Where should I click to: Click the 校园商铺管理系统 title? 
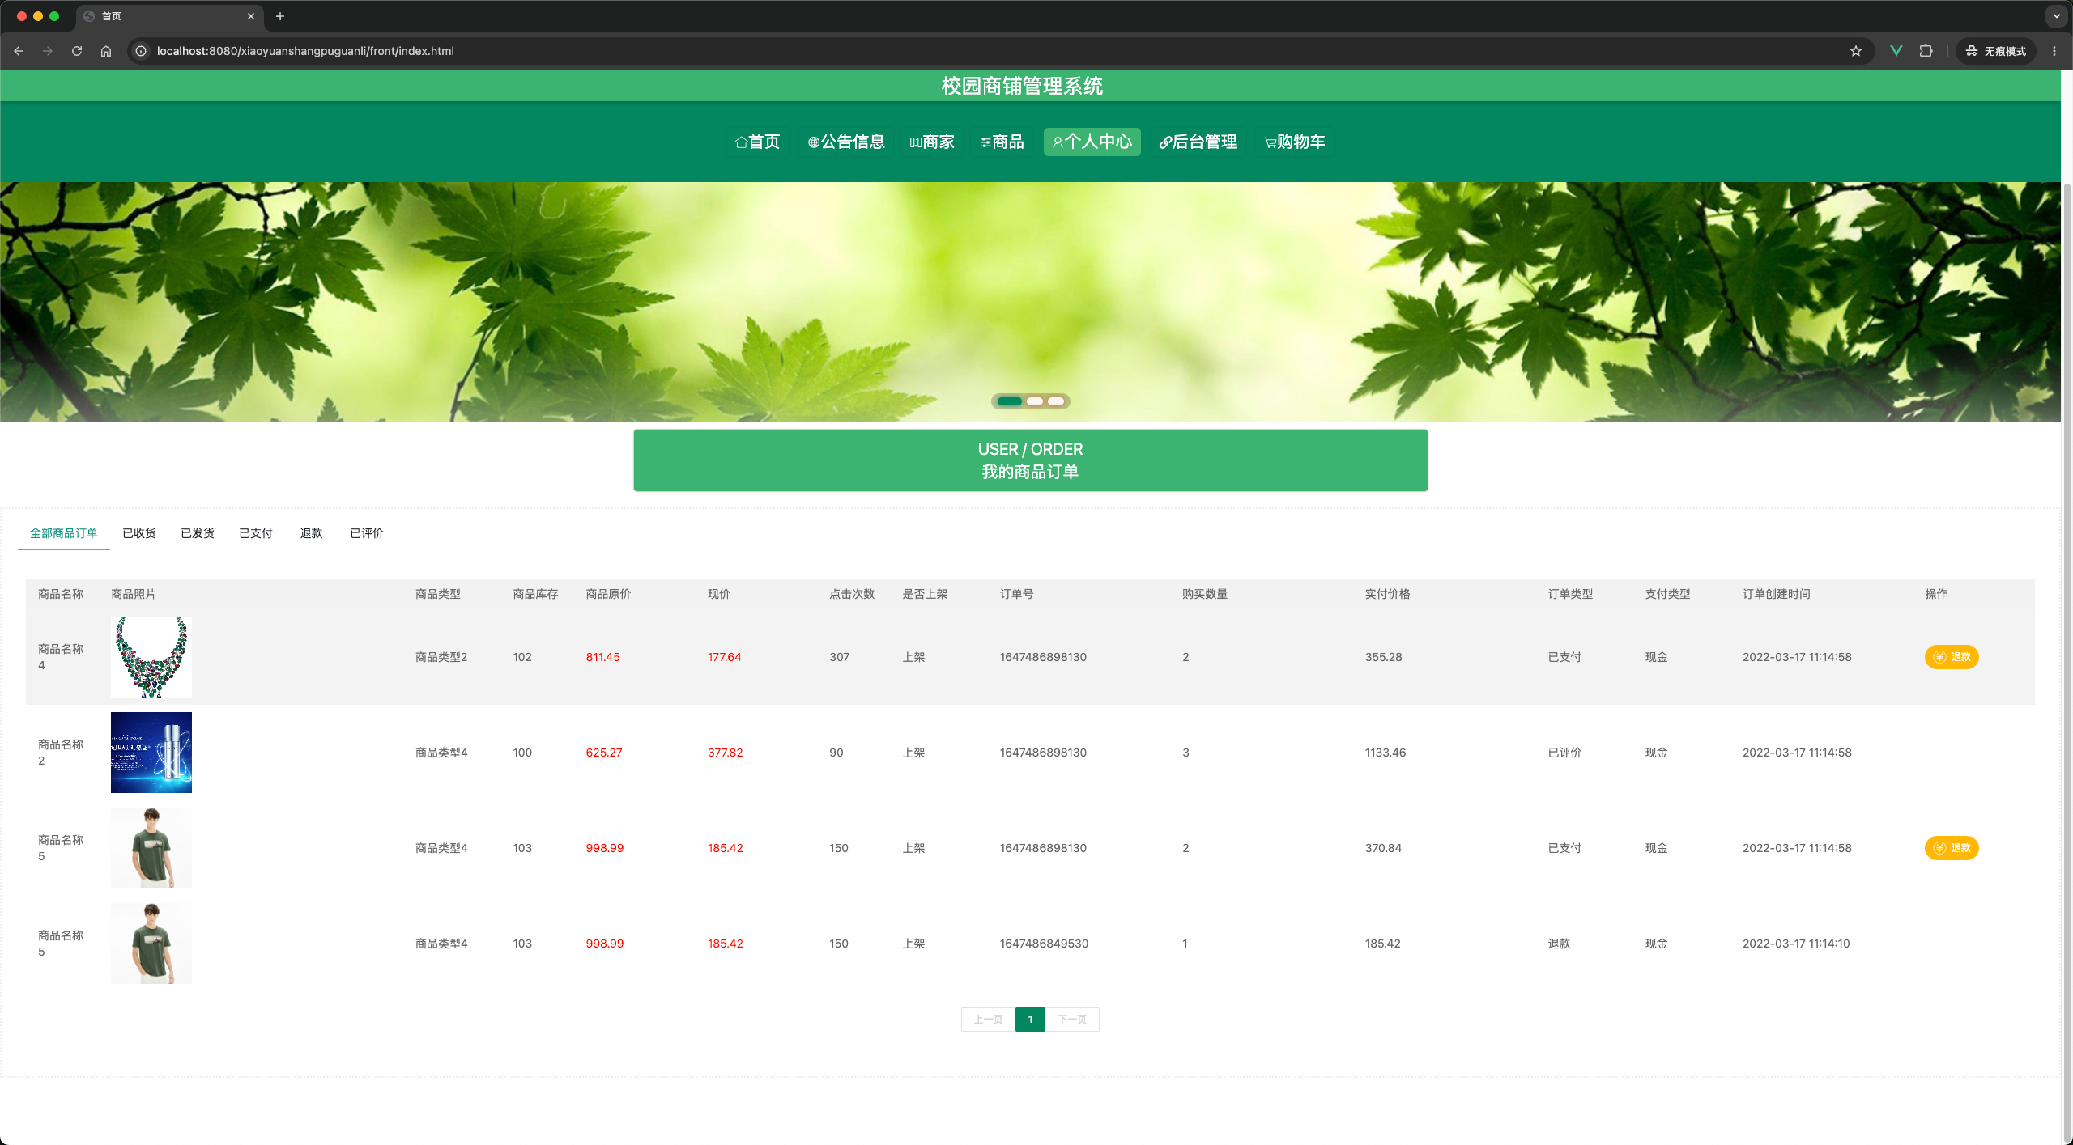pyautogui.click(x=1022, y=86)
